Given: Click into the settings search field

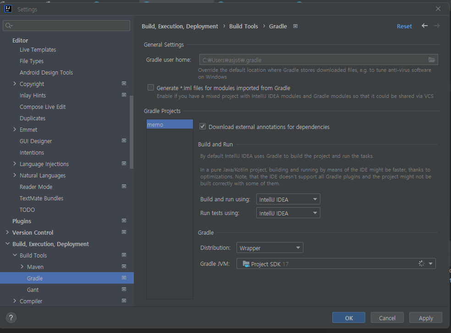Looking at the screenshot, I should pos(66,26).
